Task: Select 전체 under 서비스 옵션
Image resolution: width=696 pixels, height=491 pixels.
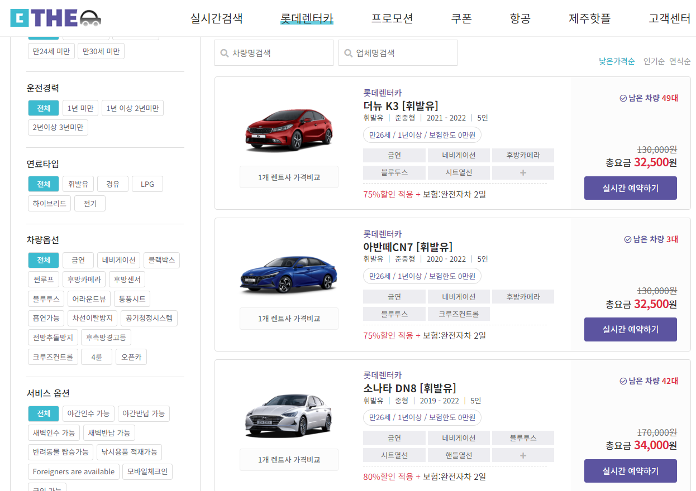Action: pyautogui.click(x=44, y=413)
